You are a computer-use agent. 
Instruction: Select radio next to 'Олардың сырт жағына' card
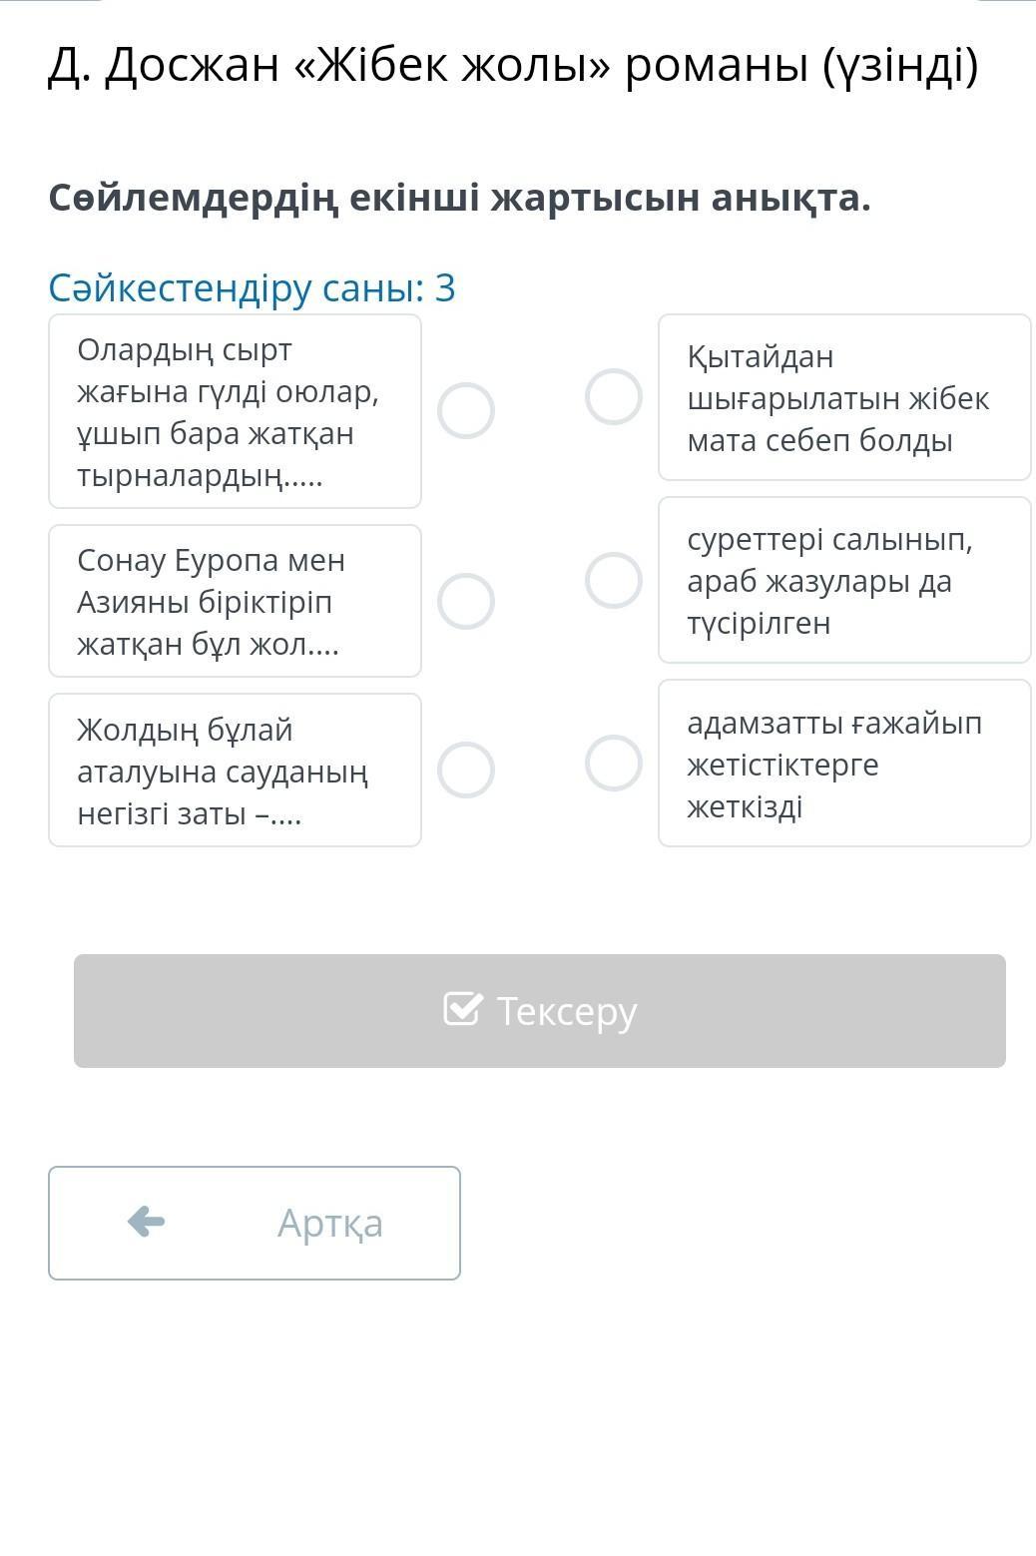pyautogui.click(x=466, y=410)
